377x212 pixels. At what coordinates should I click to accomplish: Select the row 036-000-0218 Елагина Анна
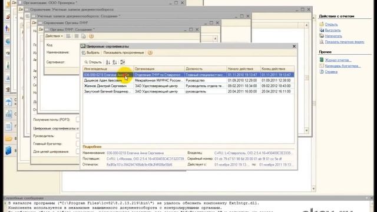(x=188, y=75)
